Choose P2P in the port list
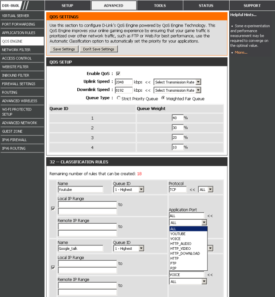This screenshot has height=297, width=275. click(x=188, y=268)
